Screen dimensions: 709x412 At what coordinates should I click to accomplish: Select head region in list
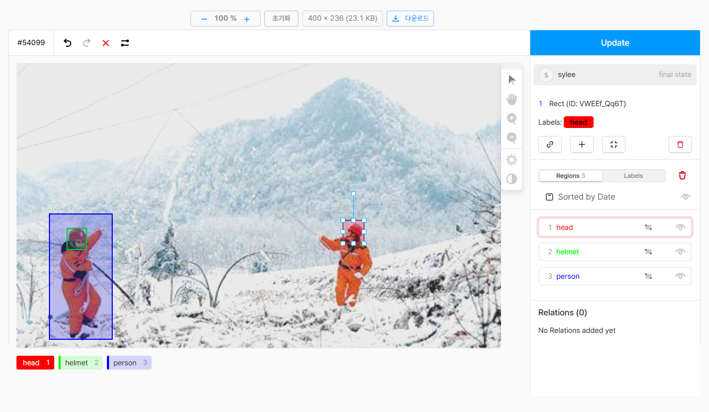coord(615,227)
